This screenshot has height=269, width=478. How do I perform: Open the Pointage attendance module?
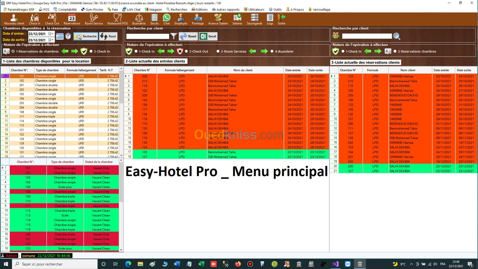(198, 19)
